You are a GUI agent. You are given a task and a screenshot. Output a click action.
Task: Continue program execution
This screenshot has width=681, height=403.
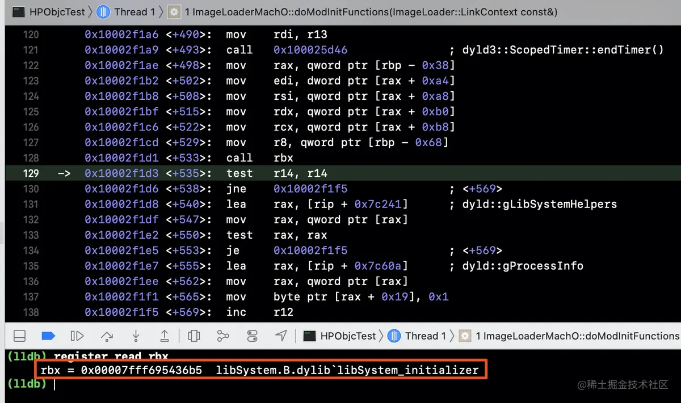(77, 336)
